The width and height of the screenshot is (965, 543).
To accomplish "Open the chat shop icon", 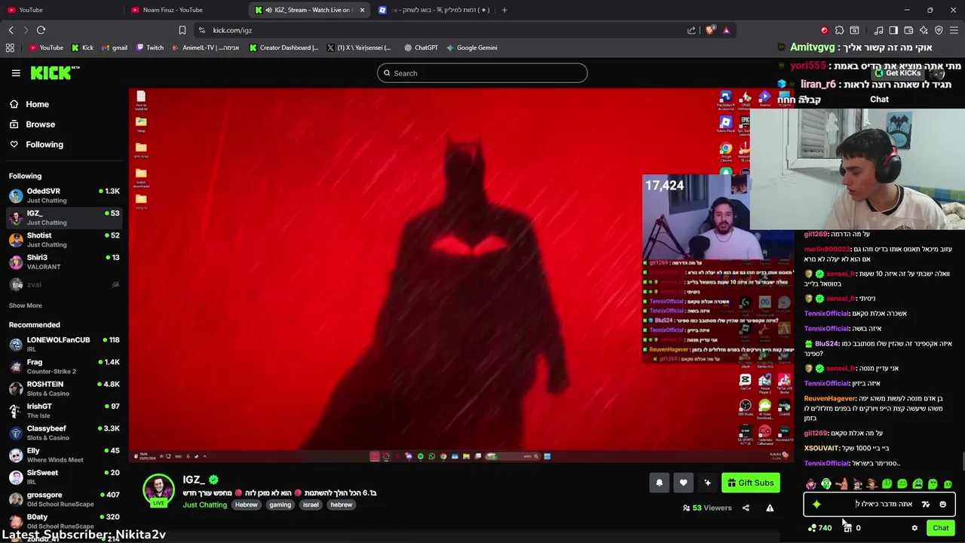I will click(x=847, y=528).
